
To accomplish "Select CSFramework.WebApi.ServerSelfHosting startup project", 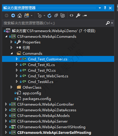I will click(54, 133).
